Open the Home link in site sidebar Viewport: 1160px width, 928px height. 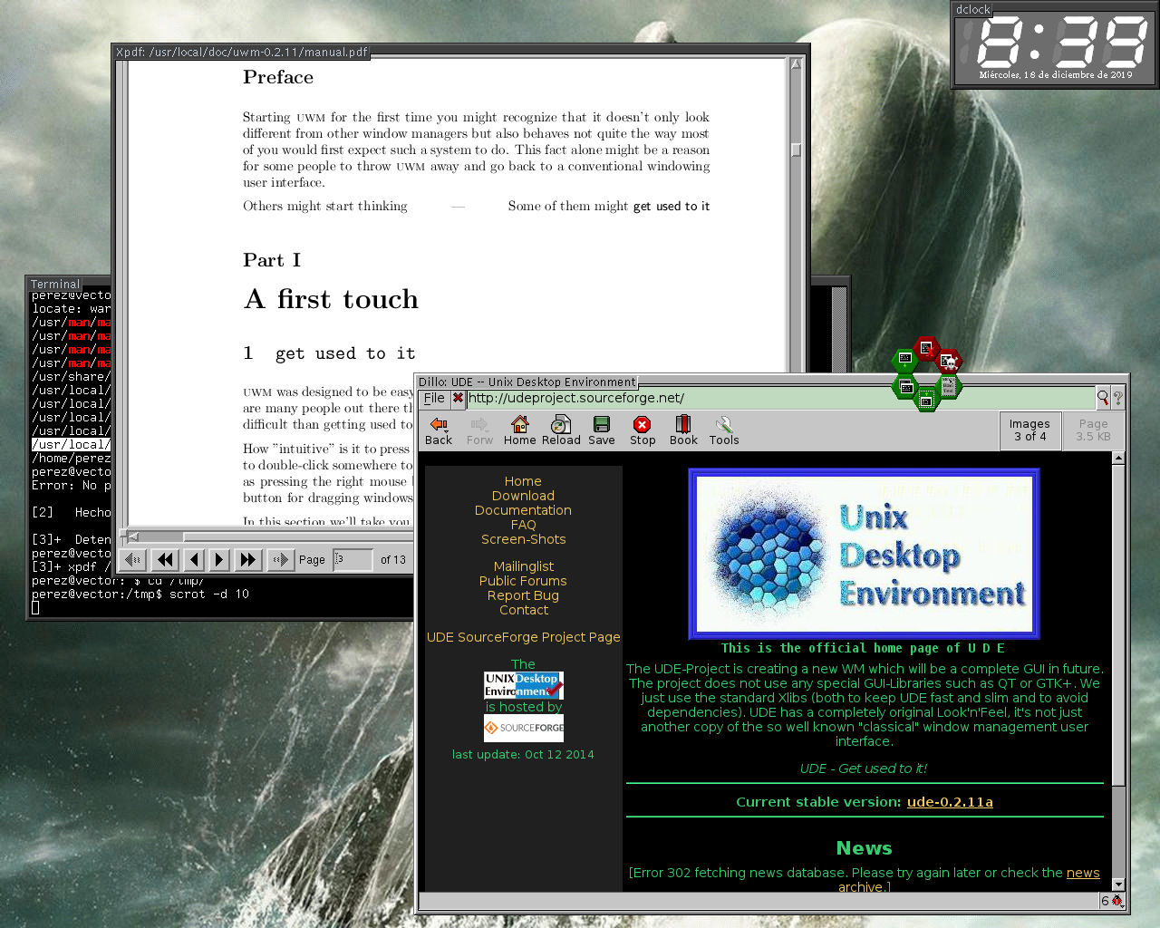pos(523,481)
